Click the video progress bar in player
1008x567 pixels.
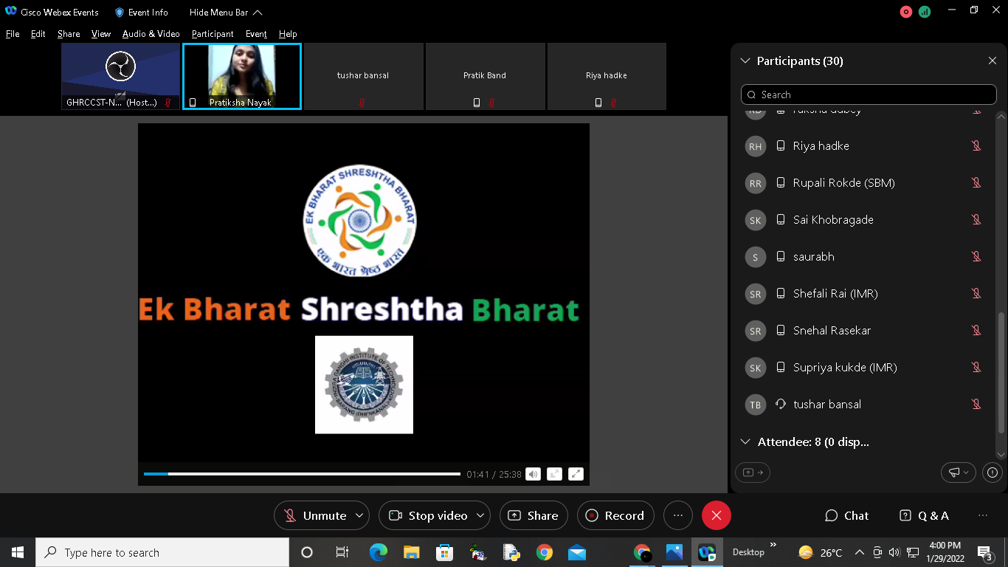pos(302,474)
